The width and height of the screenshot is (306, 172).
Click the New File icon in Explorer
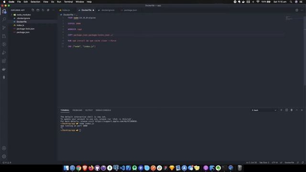[x=33, y=10]
